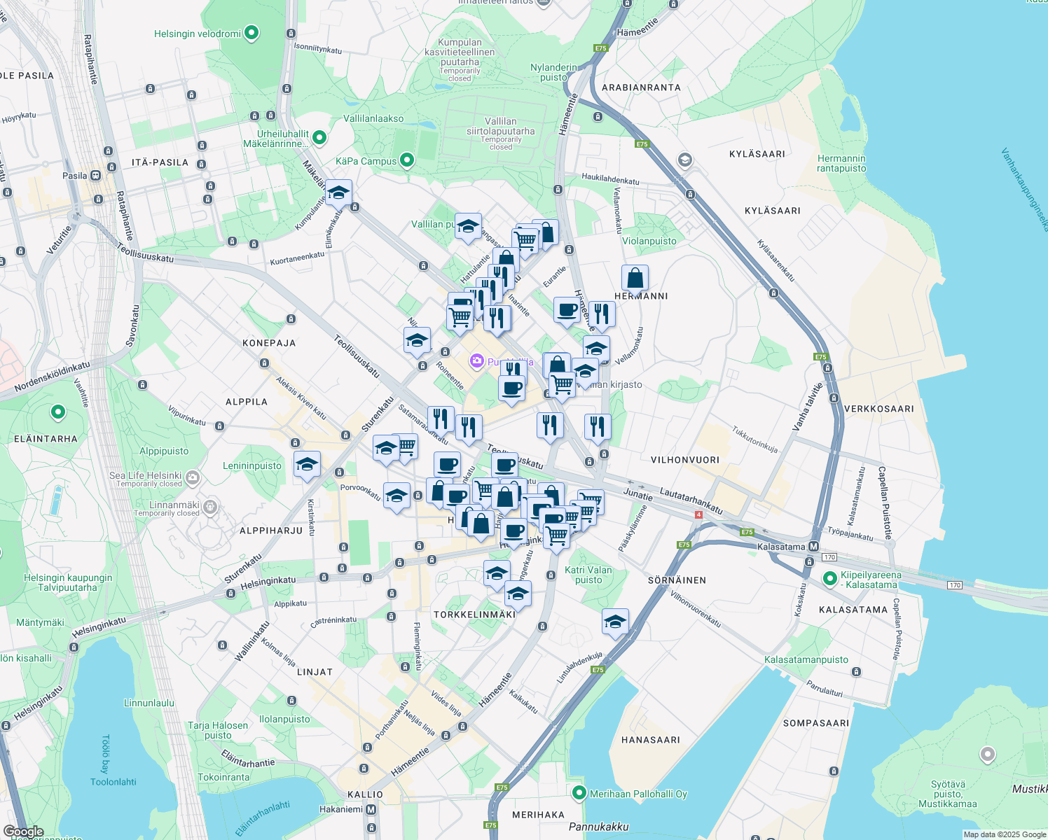The width and height of the screenshot is (1048, 840).
Task: Select the fork-and-knife icon on Teollisuuskatu
Action: point(550,423)
